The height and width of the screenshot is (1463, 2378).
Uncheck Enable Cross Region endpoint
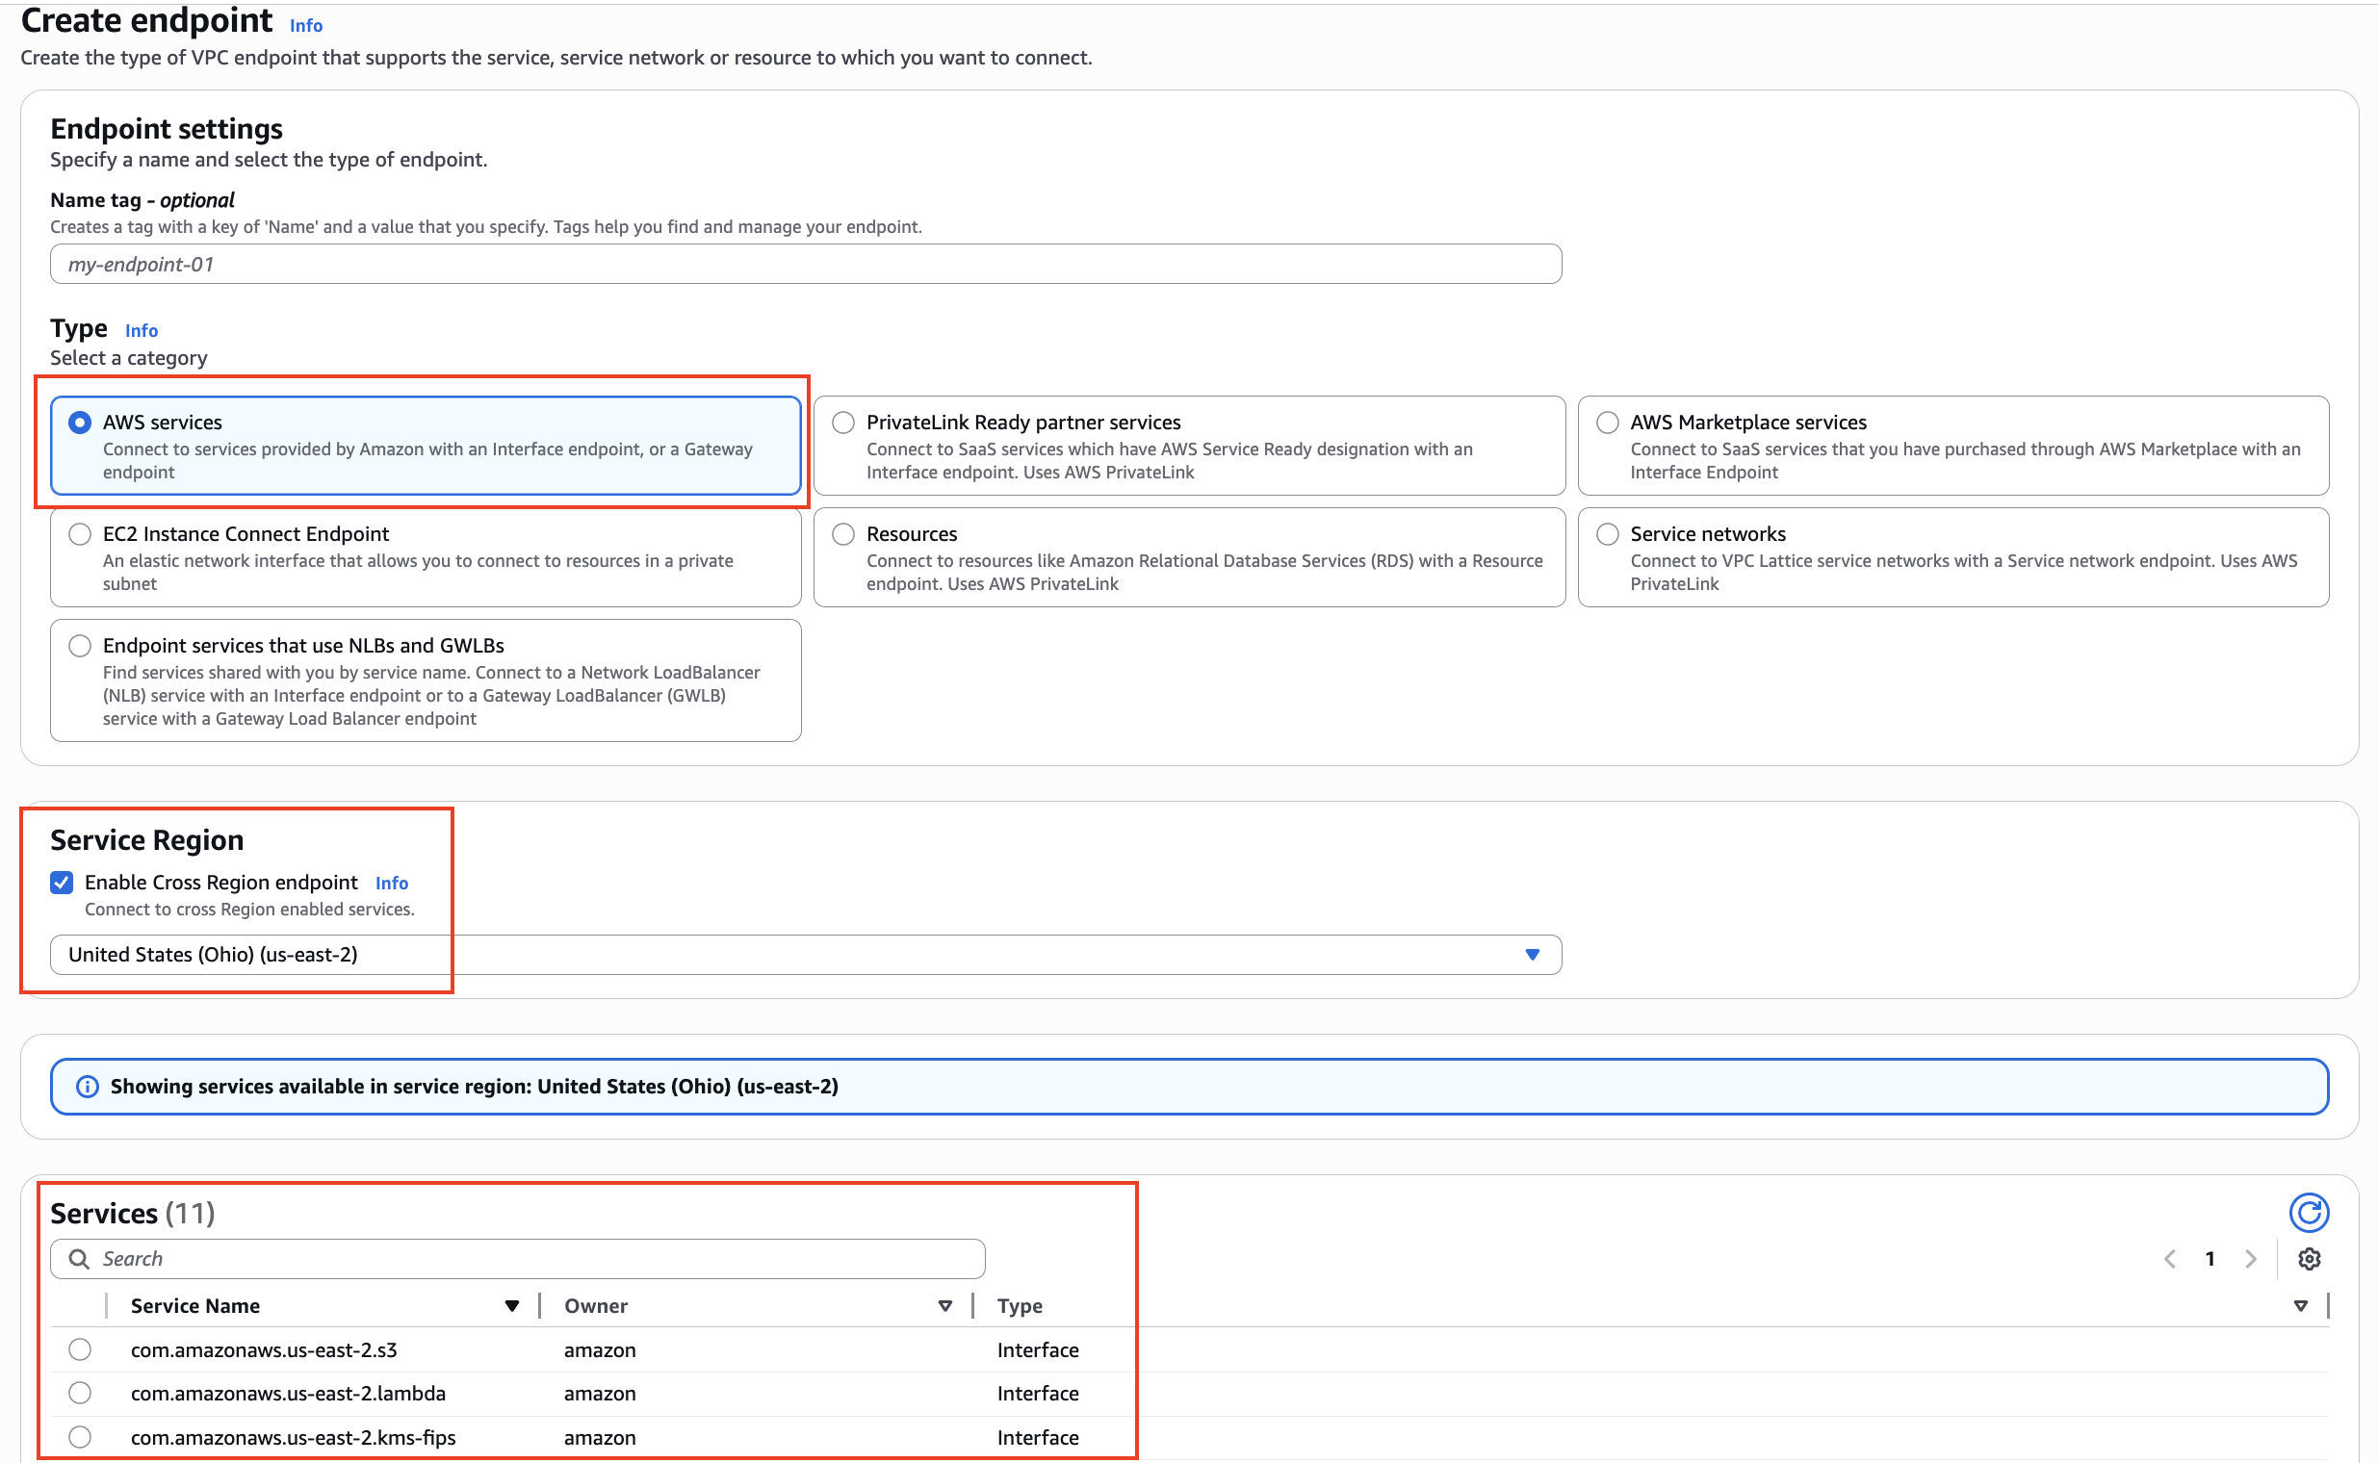click(x=62, y=882)
